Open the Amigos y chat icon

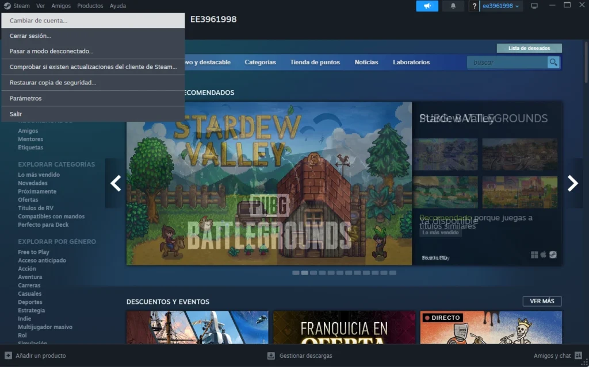(x=579, y=356)
